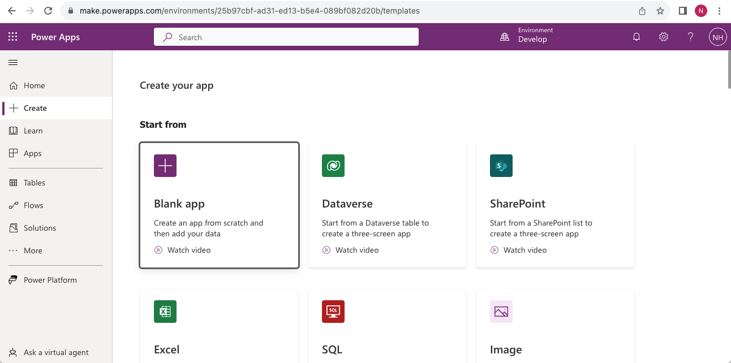
Task: Click the Search input box
Action: [x=286, y=37]
